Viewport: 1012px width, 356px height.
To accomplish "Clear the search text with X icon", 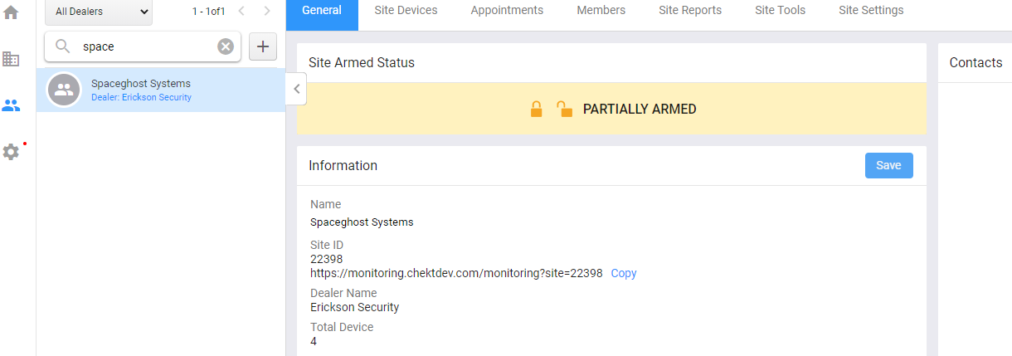I will click(226, 46).
